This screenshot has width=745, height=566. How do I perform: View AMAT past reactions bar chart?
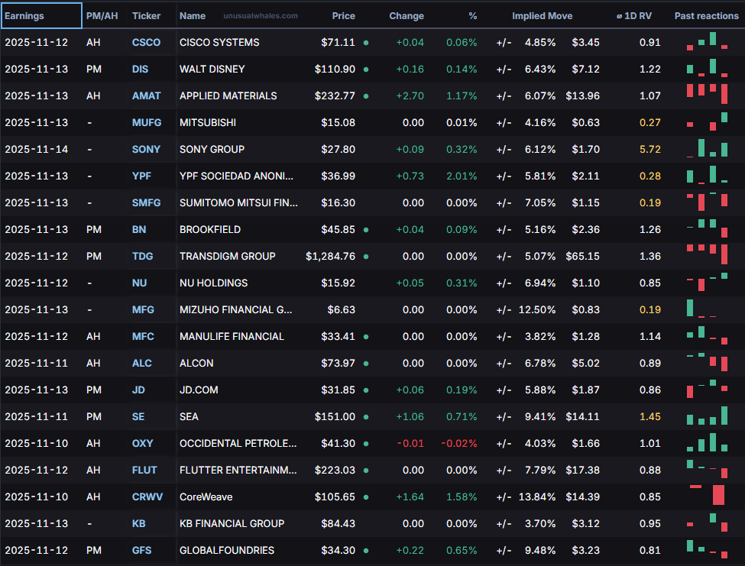pyautogui.click(x=707, y=93)
